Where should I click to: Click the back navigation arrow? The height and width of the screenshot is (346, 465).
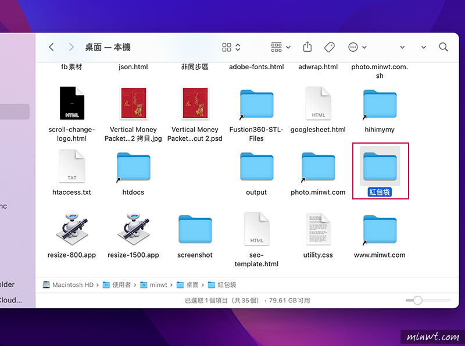click(x=51, y=47)
